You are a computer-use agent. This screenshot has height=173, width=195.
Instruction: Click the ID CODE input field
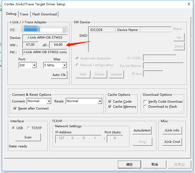160,58
